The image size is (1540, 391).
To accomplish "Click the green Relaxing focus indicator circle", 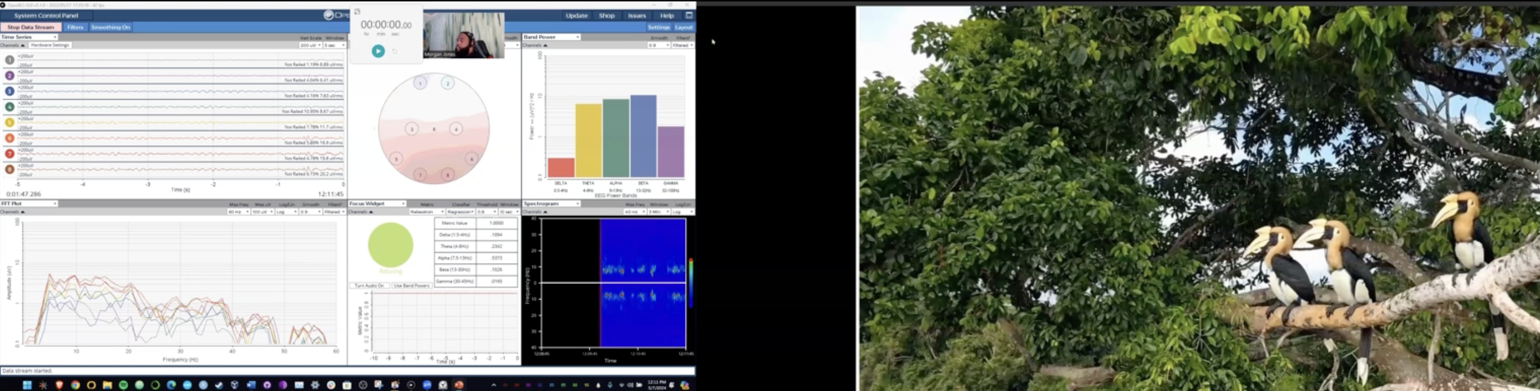I will [x=390, y=245].
